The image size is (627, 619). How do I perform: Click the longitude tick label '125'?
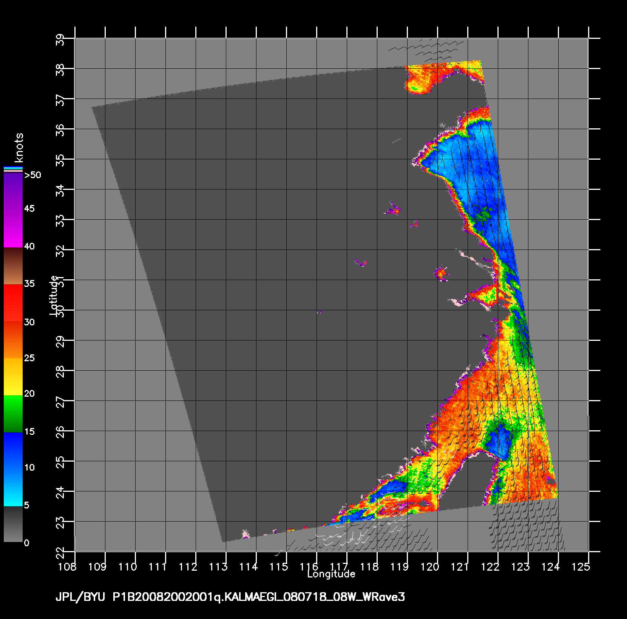(581, 567)
